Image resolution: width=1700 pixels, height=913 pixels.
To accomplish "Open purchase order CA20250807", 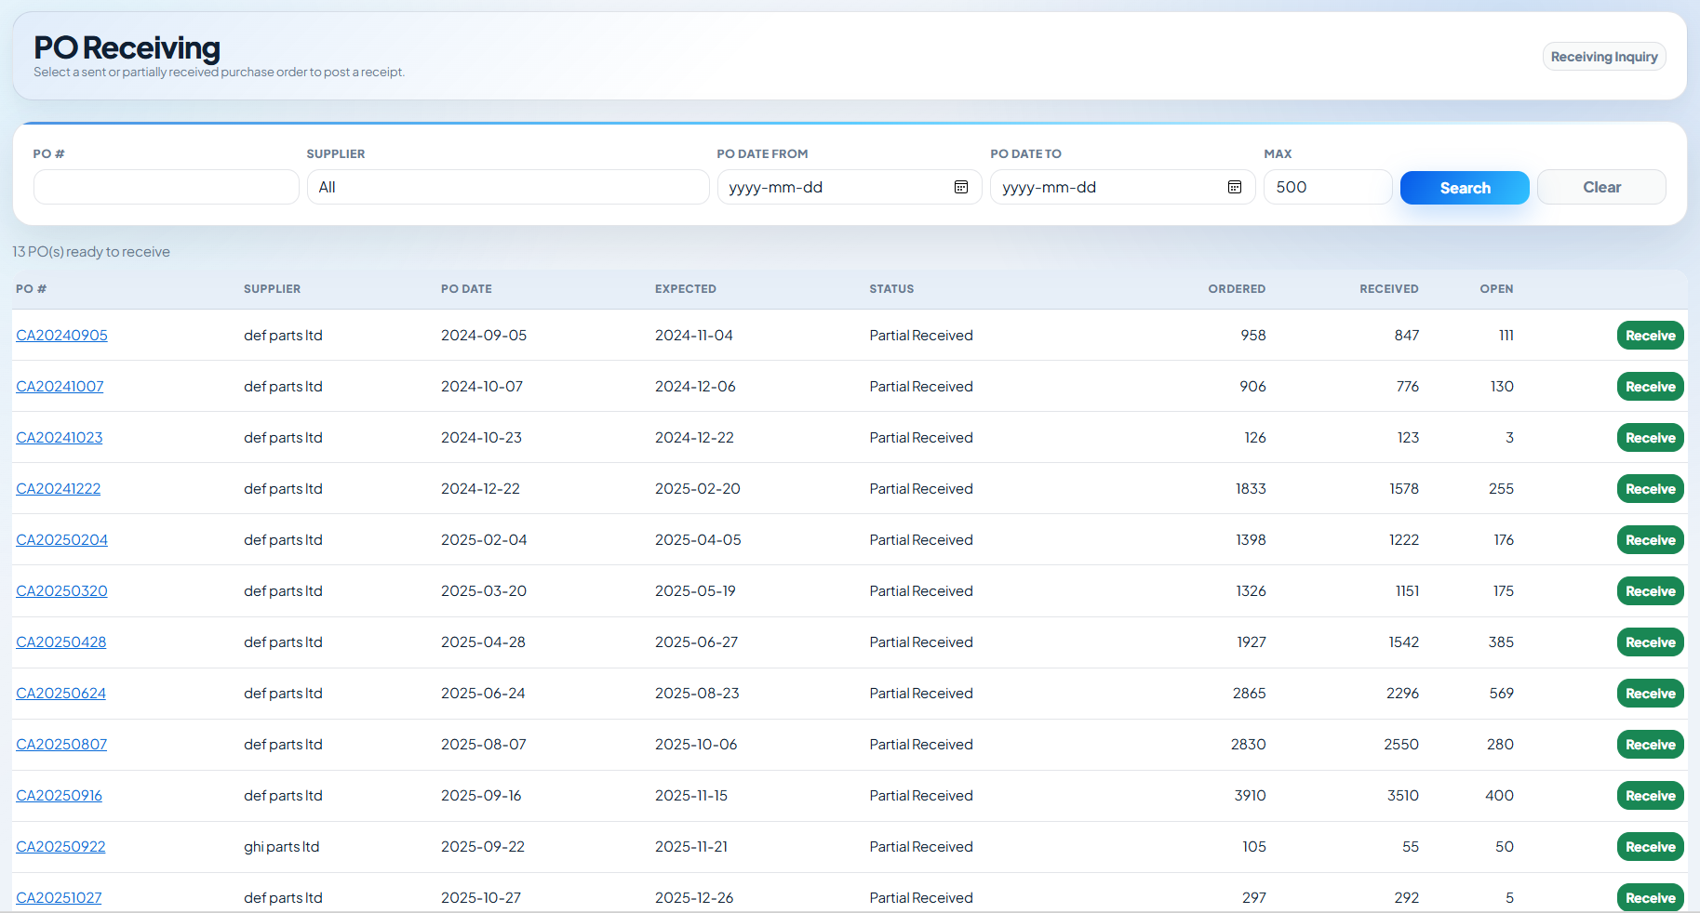I will coord(61,745).
